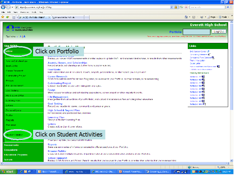Viewport: 234px width, 175px height.
Task: Open the recent pages arrow beside Forward
Action: (12, 7)
